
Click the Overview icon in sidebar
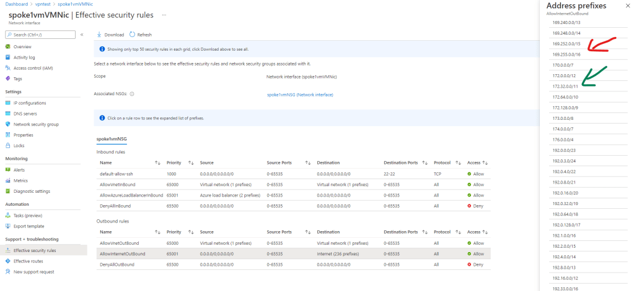coord(8,46)
